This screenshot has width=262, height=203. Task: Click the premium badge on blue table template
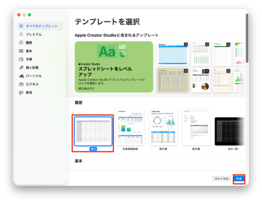pyautogui.click(x=185, y=44)
